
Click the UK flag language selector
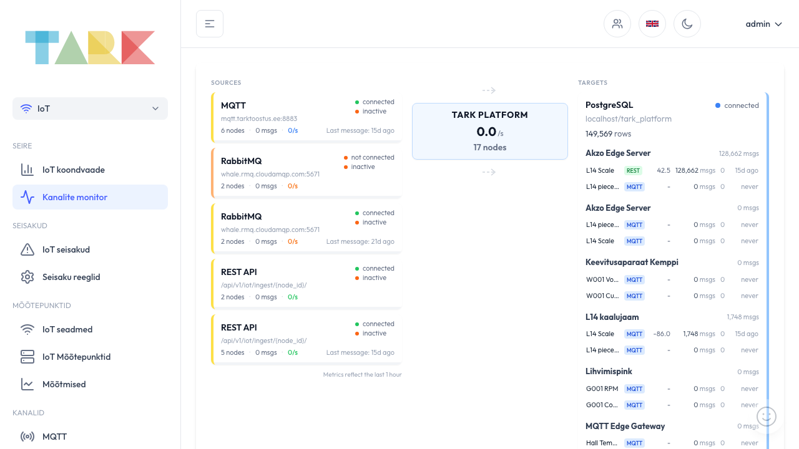point(652,24)
